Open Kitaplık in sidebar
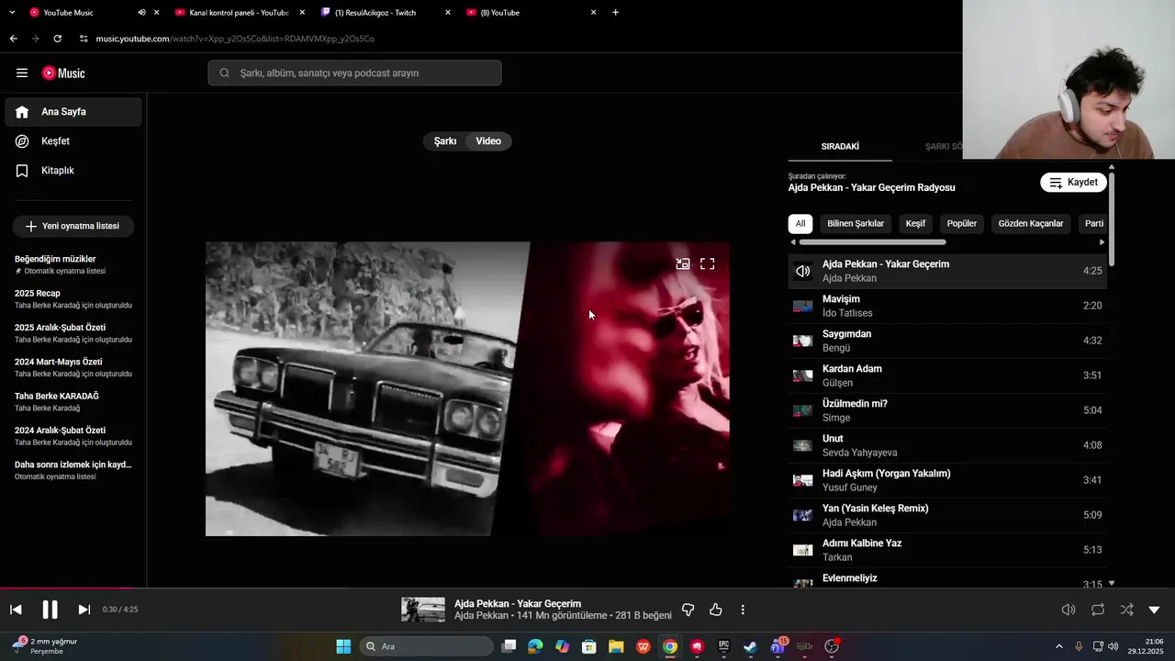The height and width of the screenshot is (661, 1175). [x=73, y=171]
